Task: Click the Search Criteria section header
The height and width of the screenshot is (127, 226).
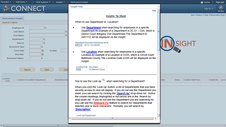Action: coord(10,23)
